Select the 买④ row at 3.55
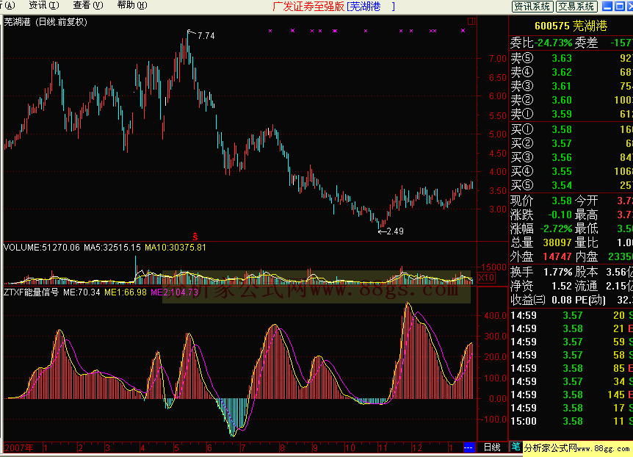Image resolution: width=633 pixels, height=457 pixels. (x=571, y=171)
